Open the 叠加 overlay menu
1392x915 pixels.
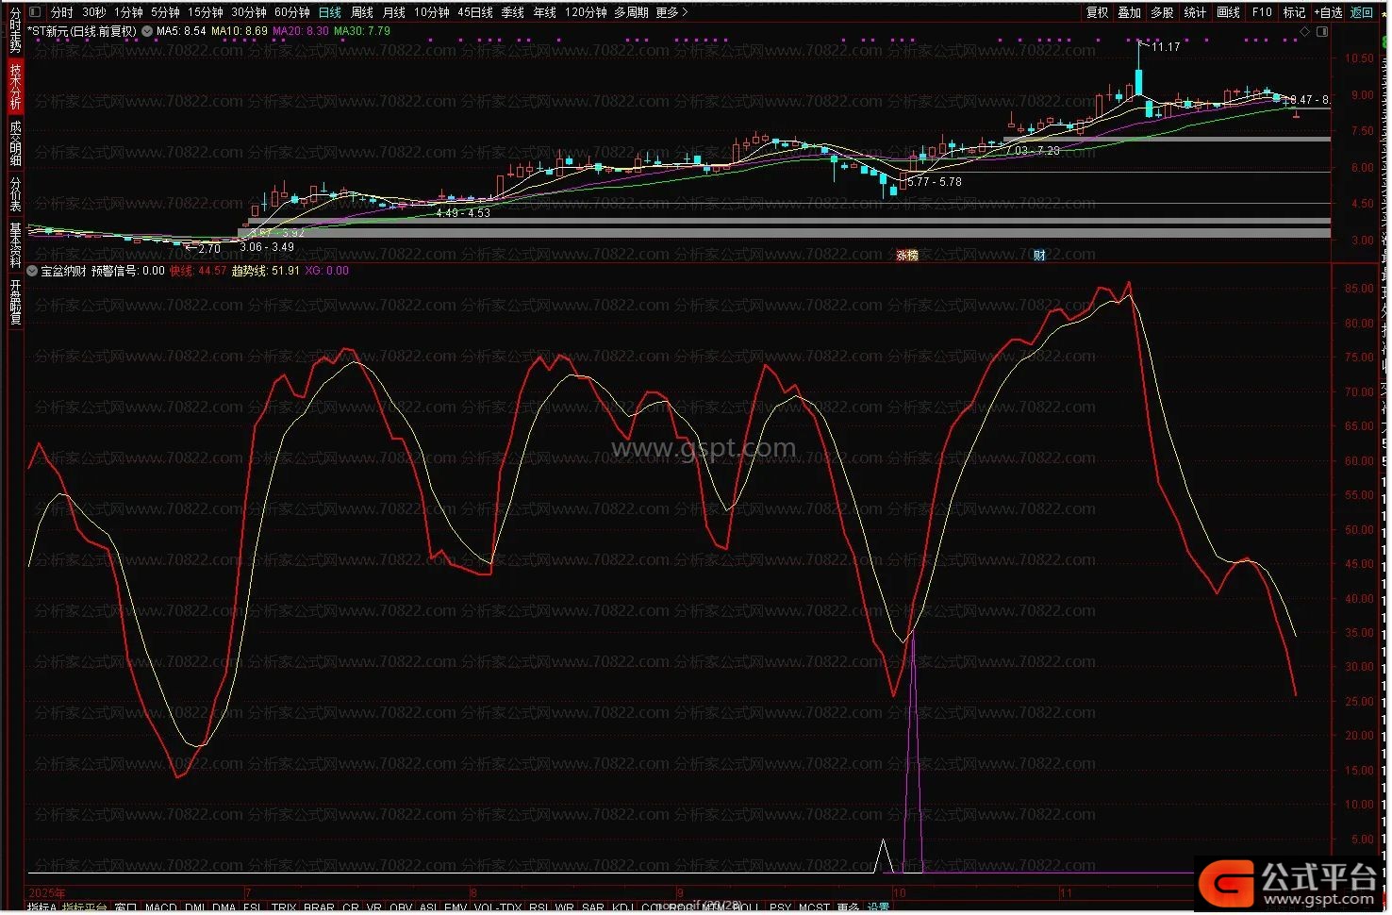[x=1129, y=12]
